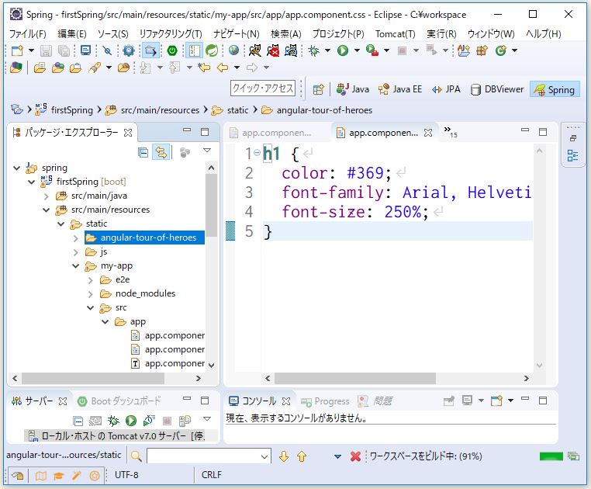Expand the node_modules folder

pos(90,294)
